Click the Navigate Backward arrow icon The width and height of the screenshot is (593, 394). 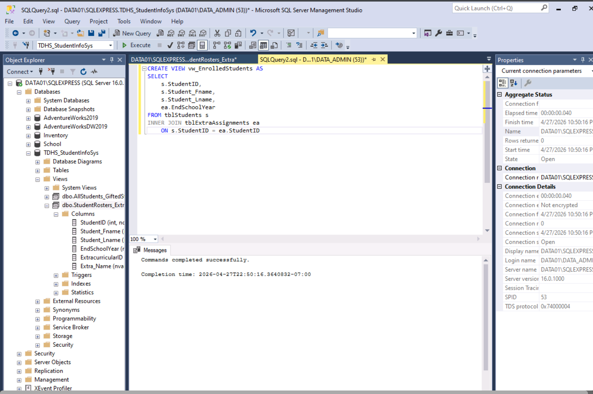(16, 33)
